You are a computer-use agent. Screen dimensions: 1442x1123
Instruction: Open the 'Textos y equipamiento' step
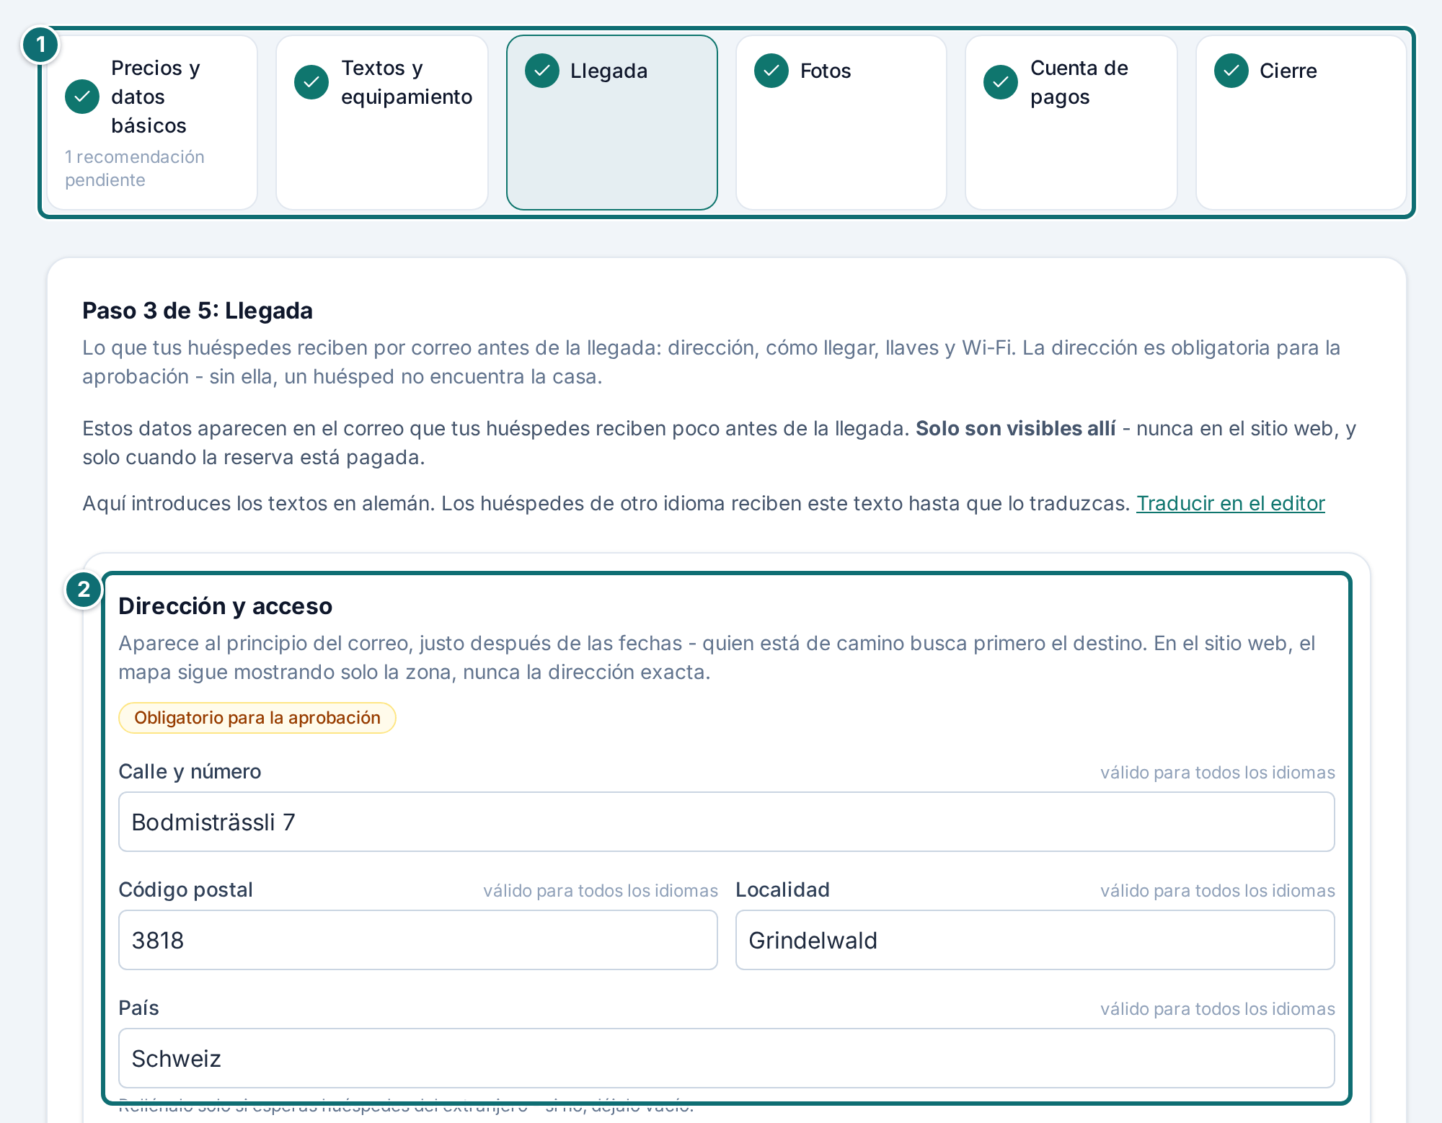point(382,123)
